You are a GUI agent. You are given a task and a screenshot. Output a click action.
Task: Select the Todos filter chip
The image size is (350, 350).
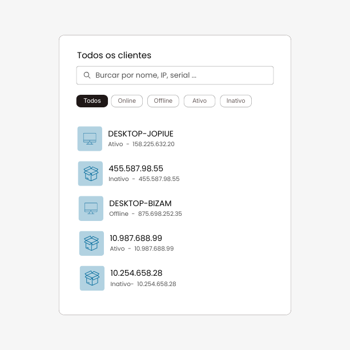(92, 101)
